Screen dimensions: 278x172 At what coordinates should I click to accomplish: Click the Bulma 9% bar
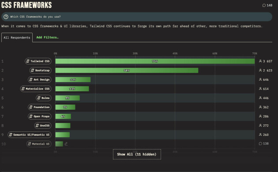[68, 98]
